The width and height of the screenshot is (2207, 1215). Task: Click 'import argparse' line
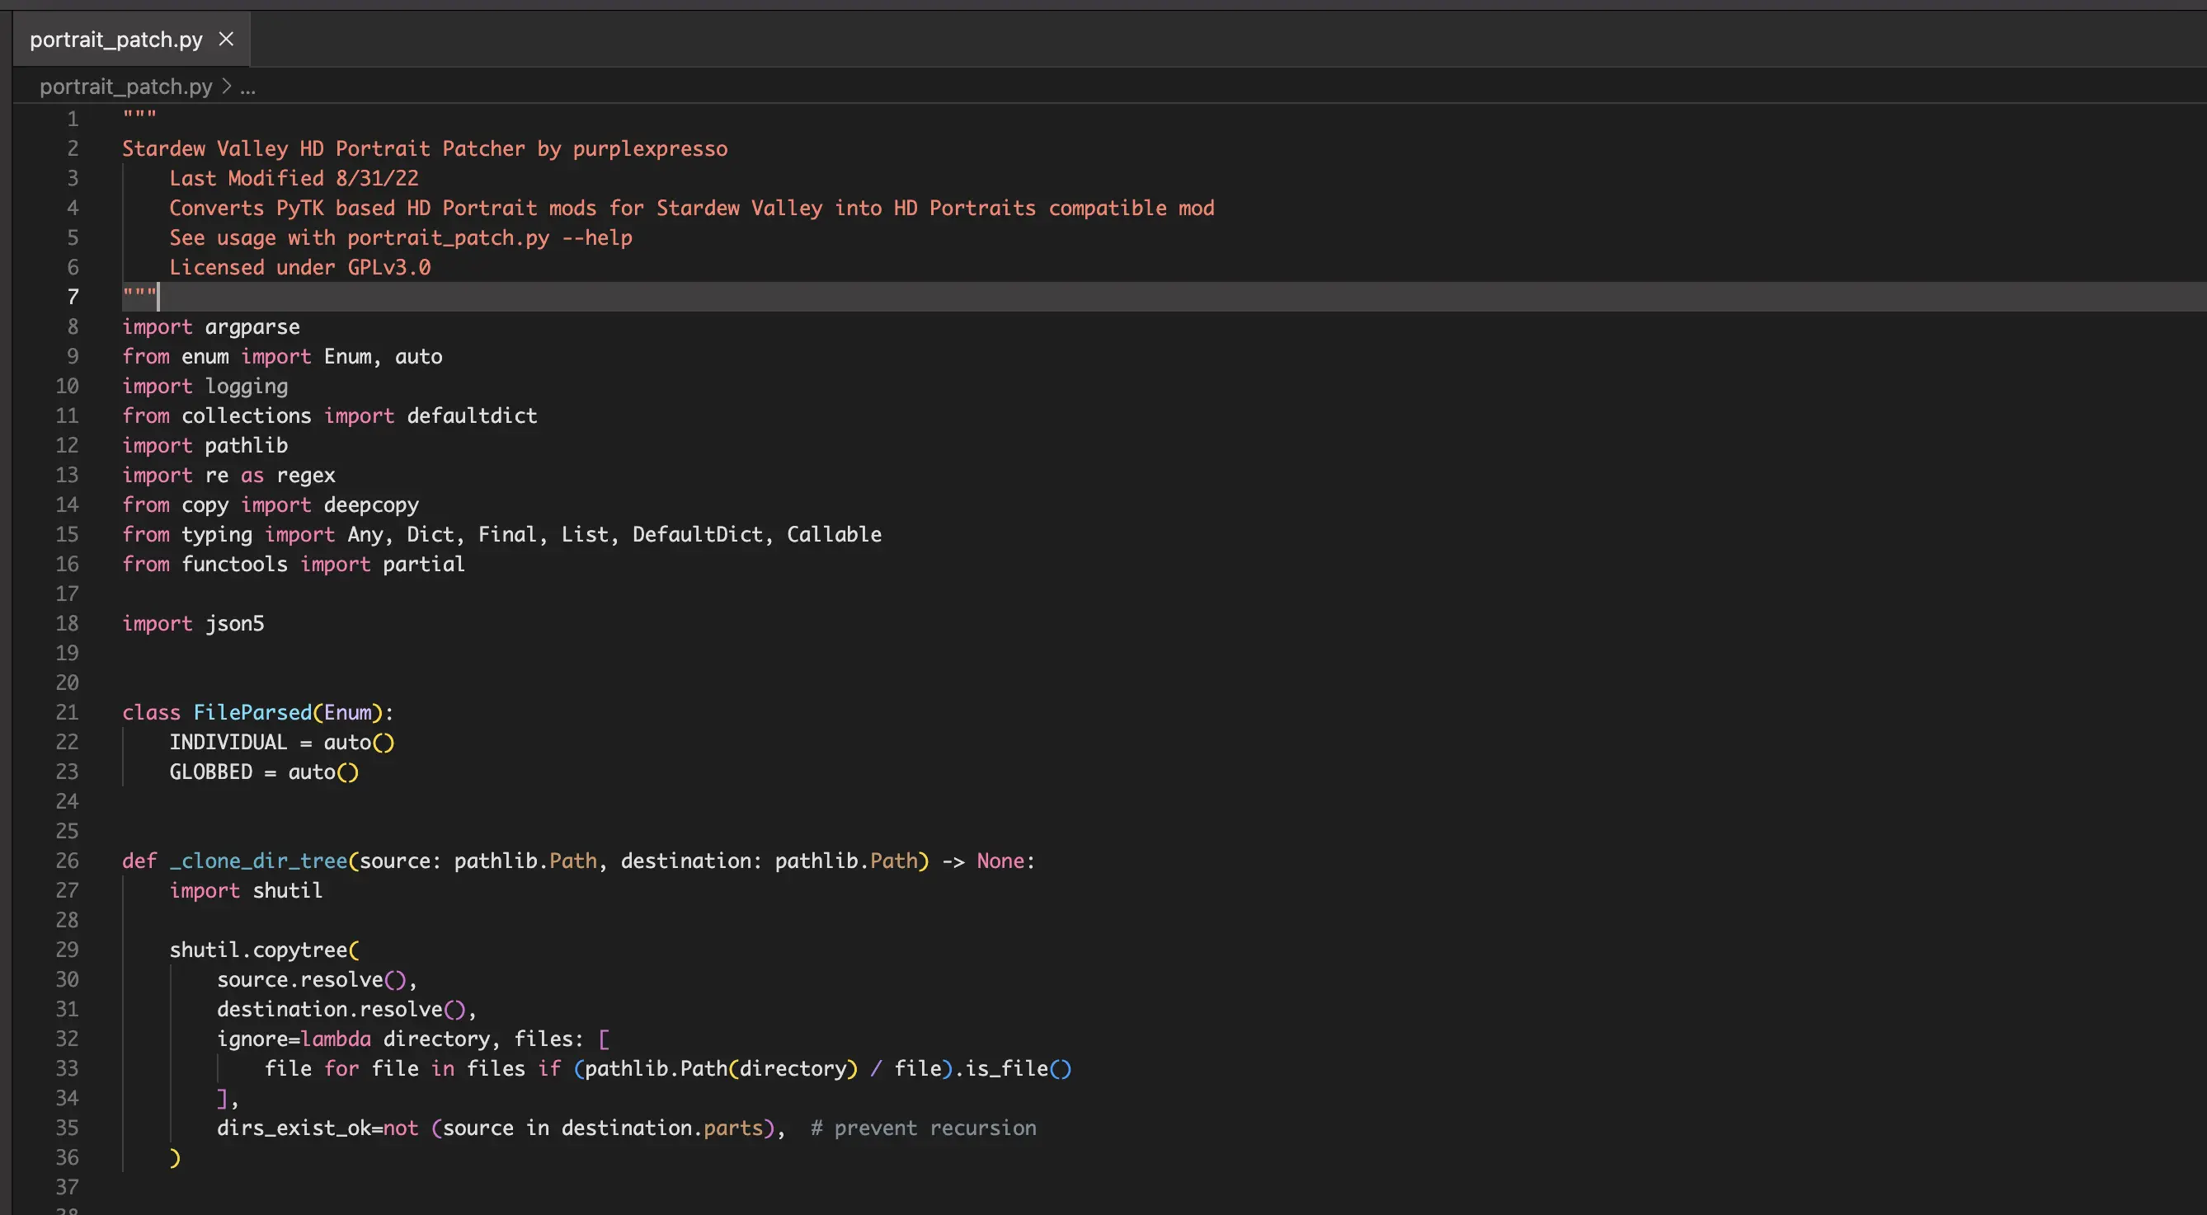tap(211, 326)
